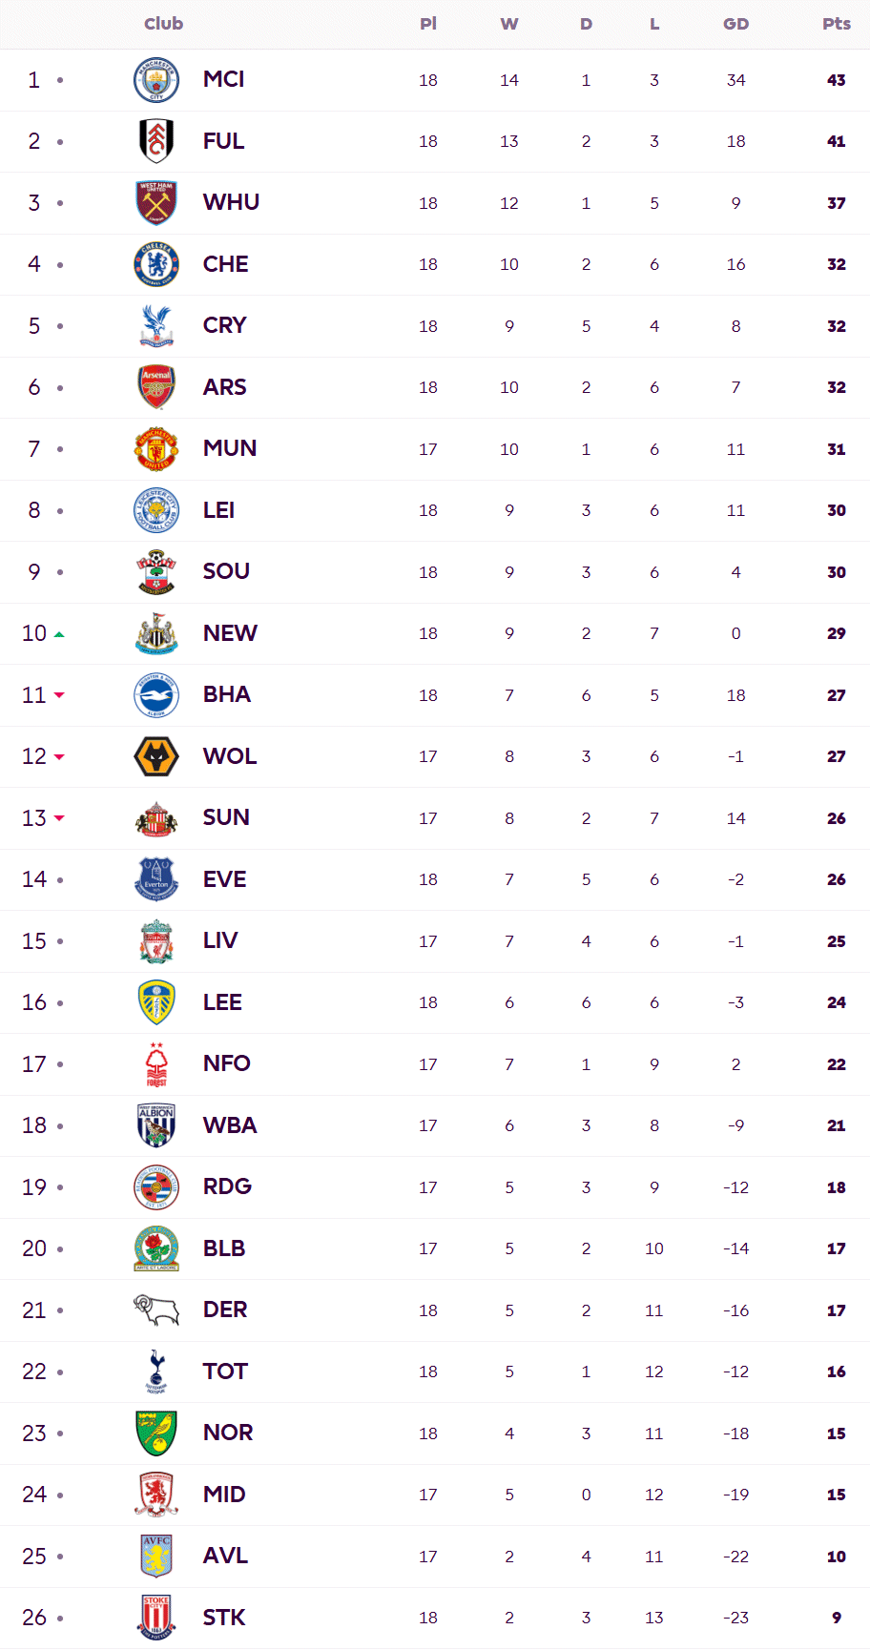
Task: Click the green up arrow beside position 10
Action: tap(59, 634)
